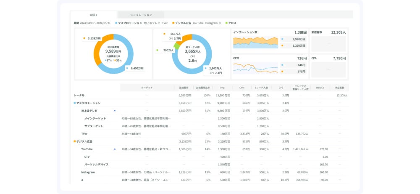Select the TVer row label in table
Screen dimensions: 420x194
[84, 134]
